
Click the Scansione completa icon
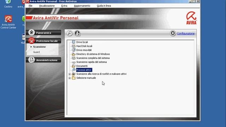coord(73,58)
